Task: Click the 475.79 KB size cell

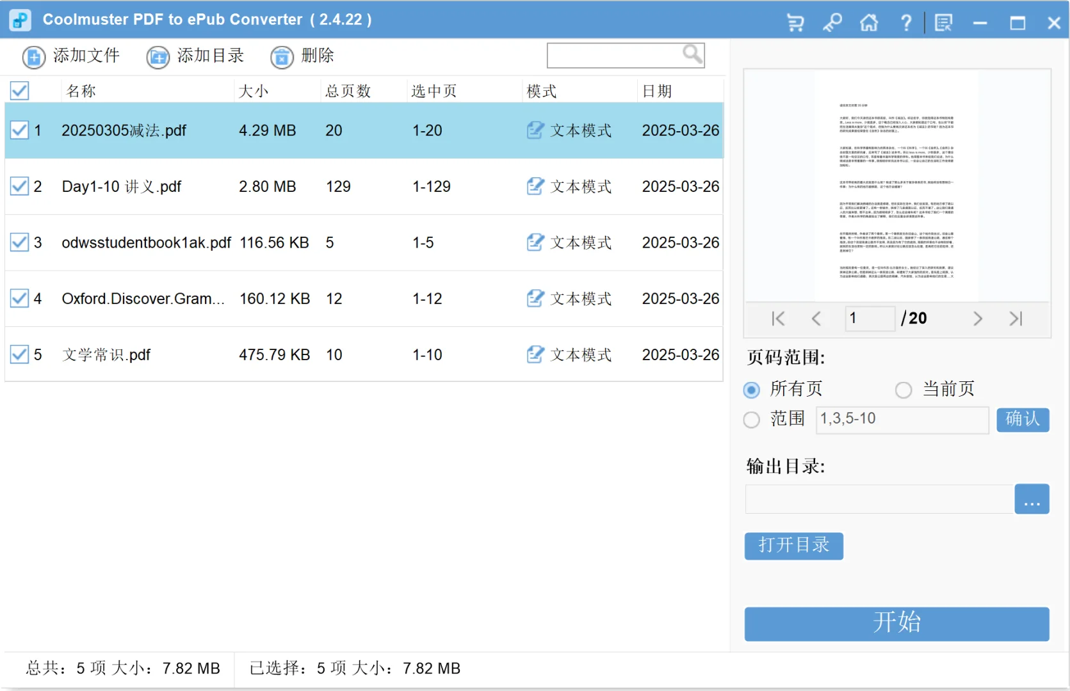Action: 274,354
